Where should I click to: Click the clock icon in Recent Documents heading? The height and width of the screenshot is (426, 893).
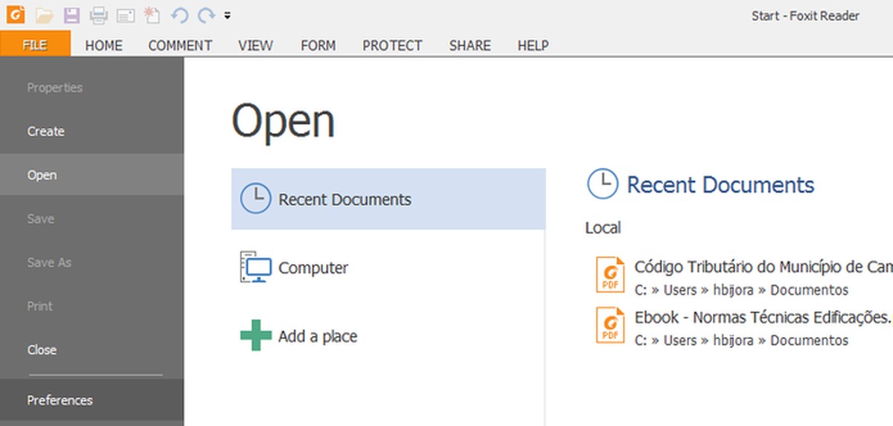coord(602,184)
